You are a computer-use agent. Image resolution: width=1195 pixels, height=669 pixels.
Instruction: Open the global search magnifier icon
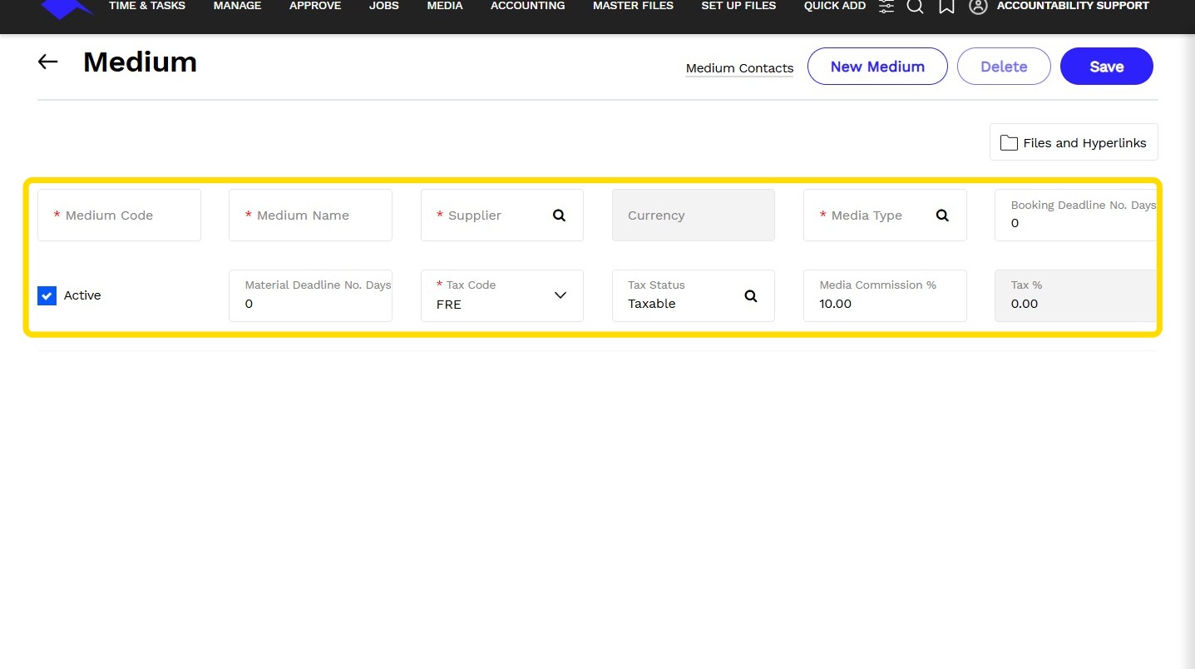(915, 7)
